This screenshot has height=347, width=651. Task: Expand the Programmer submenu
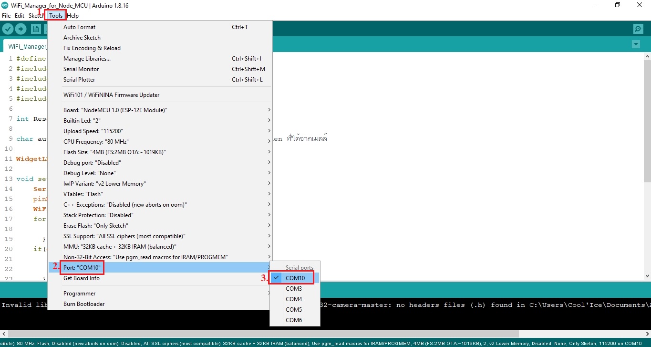pos(160,294)
